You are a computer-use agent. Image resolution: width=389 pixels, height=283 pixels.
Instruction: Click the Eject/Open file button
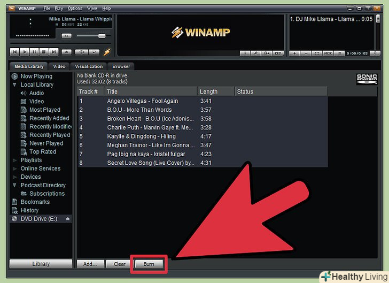(66, 52)
